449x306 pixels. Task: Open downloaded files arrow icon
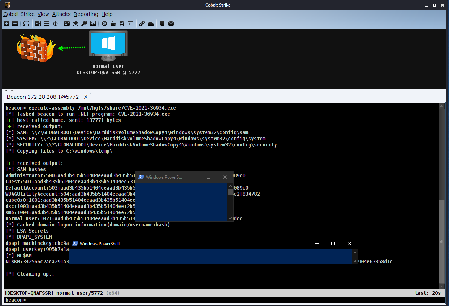click(75, 24)
